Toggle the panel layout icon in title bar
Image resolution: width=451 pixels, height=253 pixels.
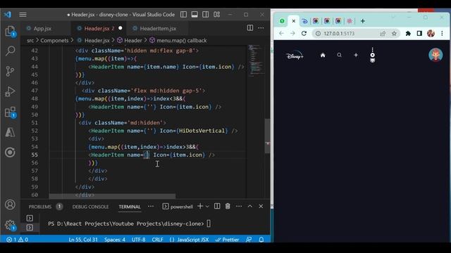point(194,14)
